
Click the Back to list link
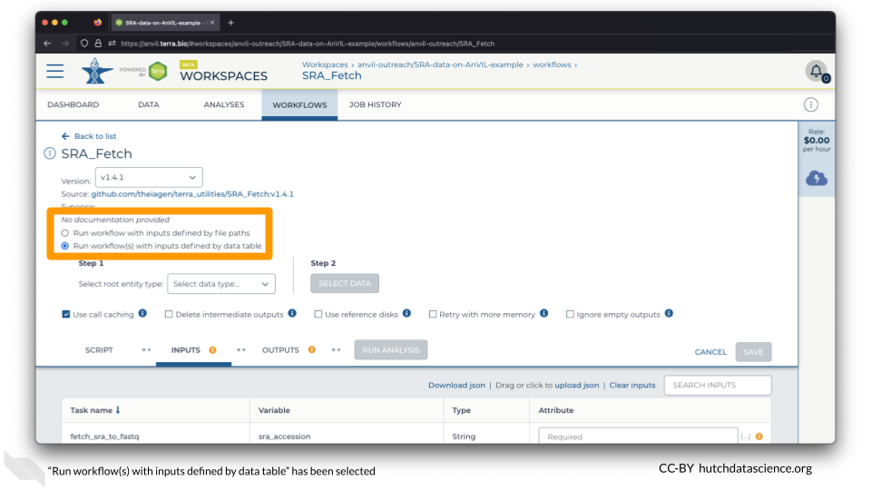pyautogui.click(x=95, y=136)
